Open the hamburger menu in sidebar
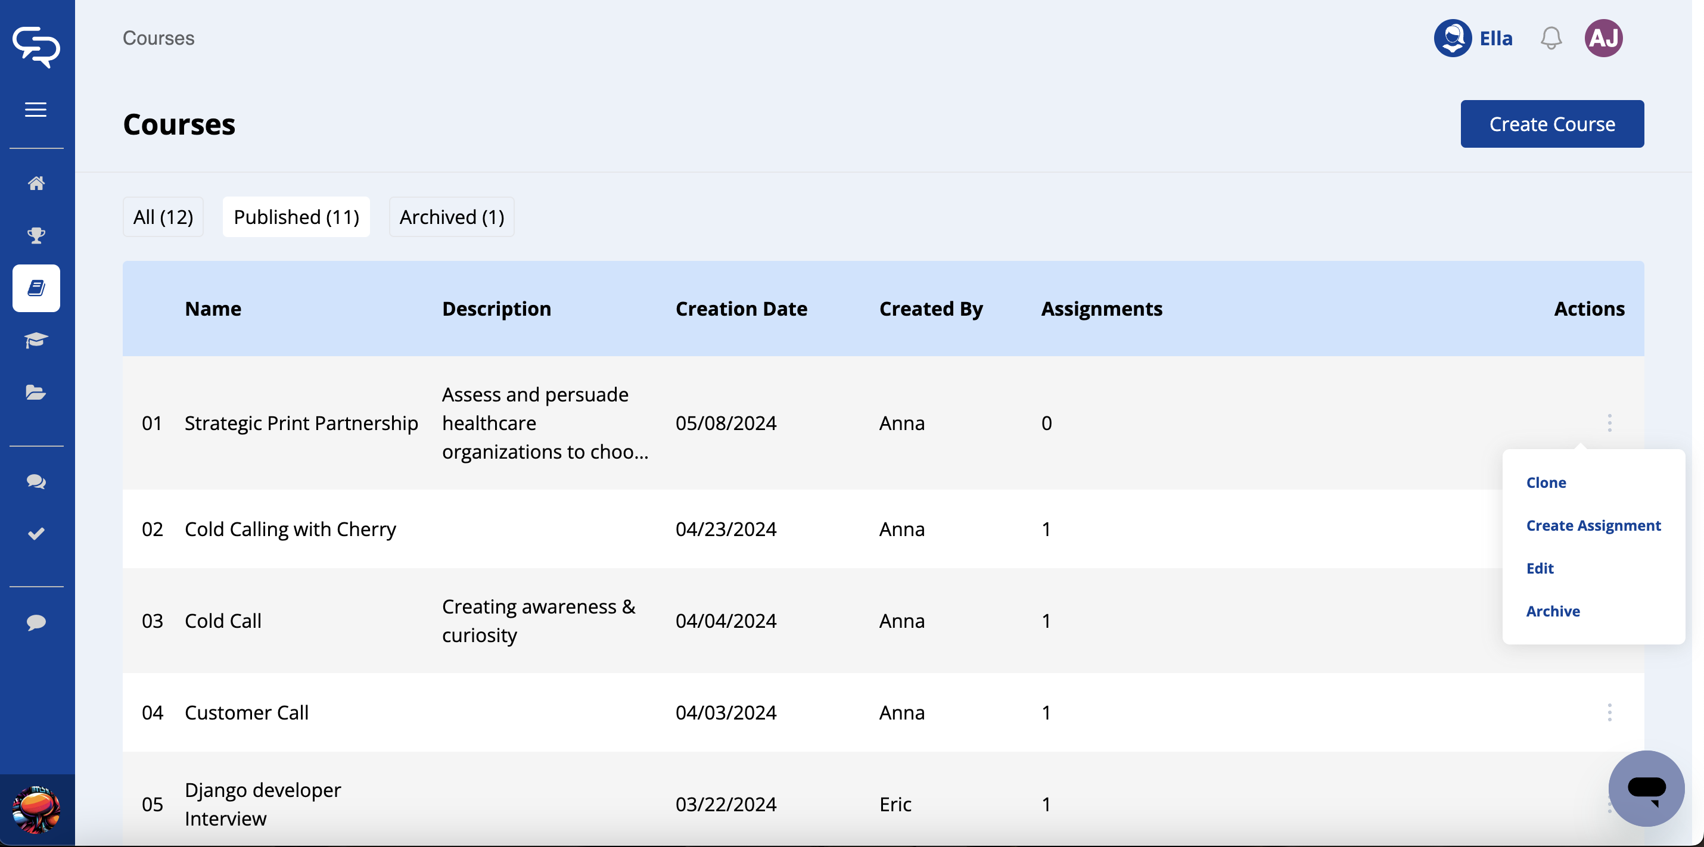The height and width of the screenshot is (847, 1704). (x=36, y=110)
